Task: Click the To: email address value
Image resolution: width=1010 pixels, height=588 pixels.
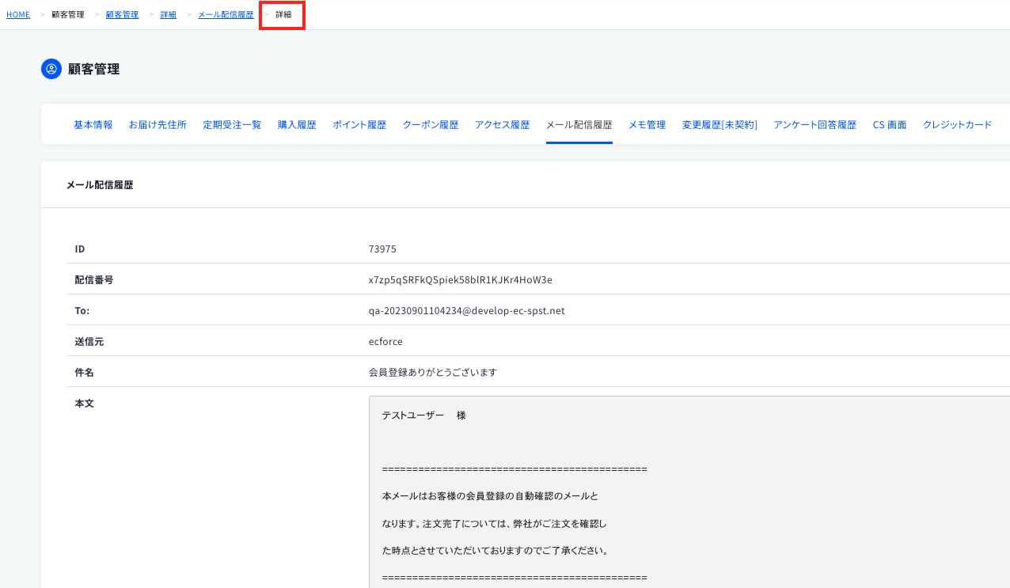Action: click(x=467, y=311)
